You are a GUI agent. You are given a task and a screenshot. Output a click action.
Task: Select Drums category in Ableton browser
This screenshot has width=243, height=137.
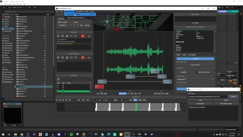[x=7, y=41]
